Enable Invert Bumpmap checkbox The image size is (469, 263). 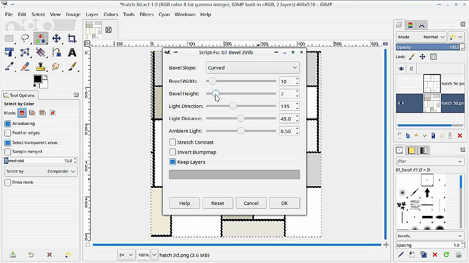[x=173, y=152]
